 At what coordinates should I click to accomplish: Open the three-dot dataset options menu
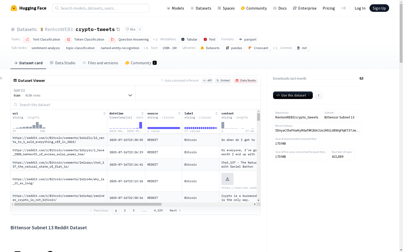pos(319,95)
